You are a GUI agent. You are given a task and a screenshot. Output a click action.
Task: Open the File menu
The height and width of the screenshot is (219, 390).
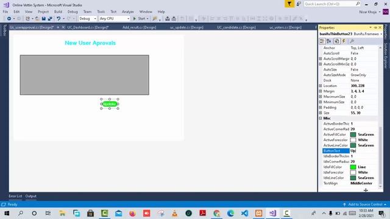point(5,12)
